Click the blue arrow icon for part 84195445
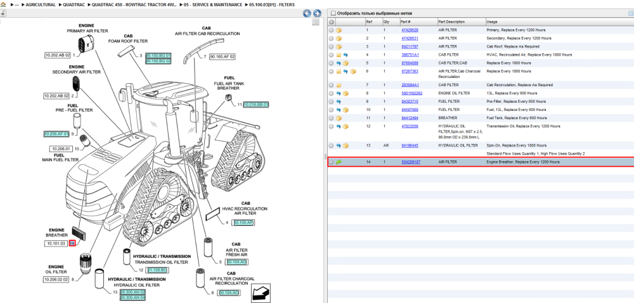The height and width of the screenshot is (303, 634). pos(339,145)
